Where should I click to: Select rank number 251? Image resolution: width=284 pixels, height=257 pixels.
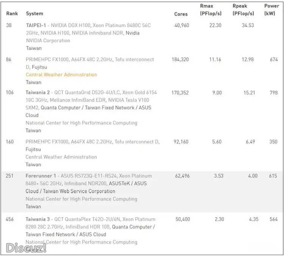coord(9,176)
